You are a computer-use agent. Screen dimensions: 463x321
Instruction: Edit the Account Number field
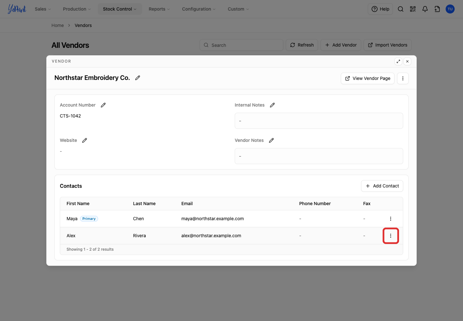coord(103,105)
